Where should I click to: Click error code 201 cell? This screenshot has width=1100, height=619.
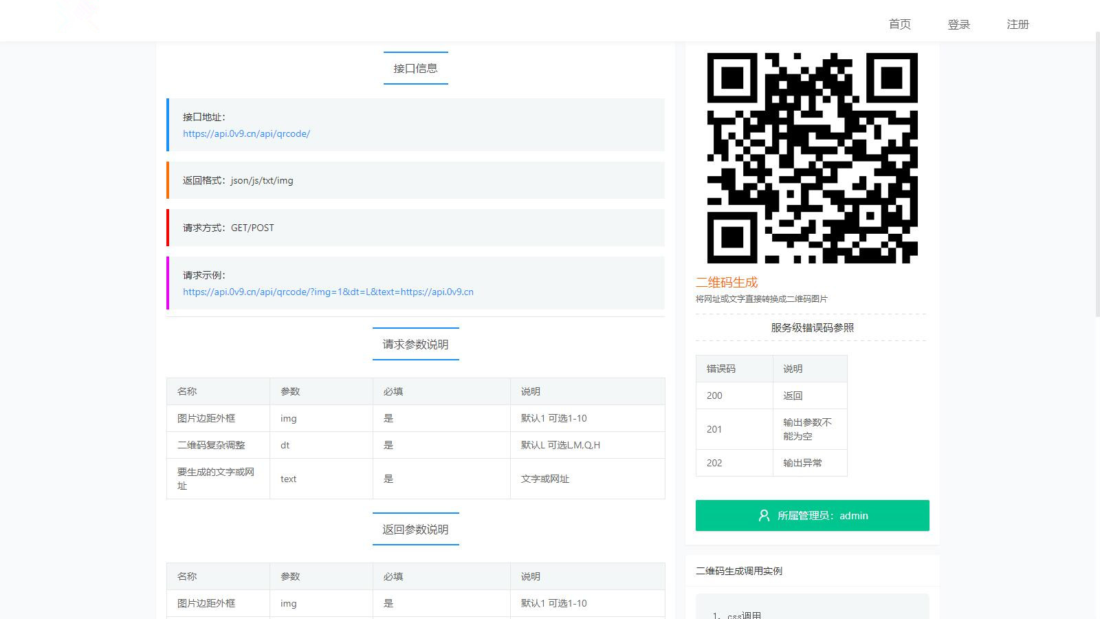tap(734, 429)
